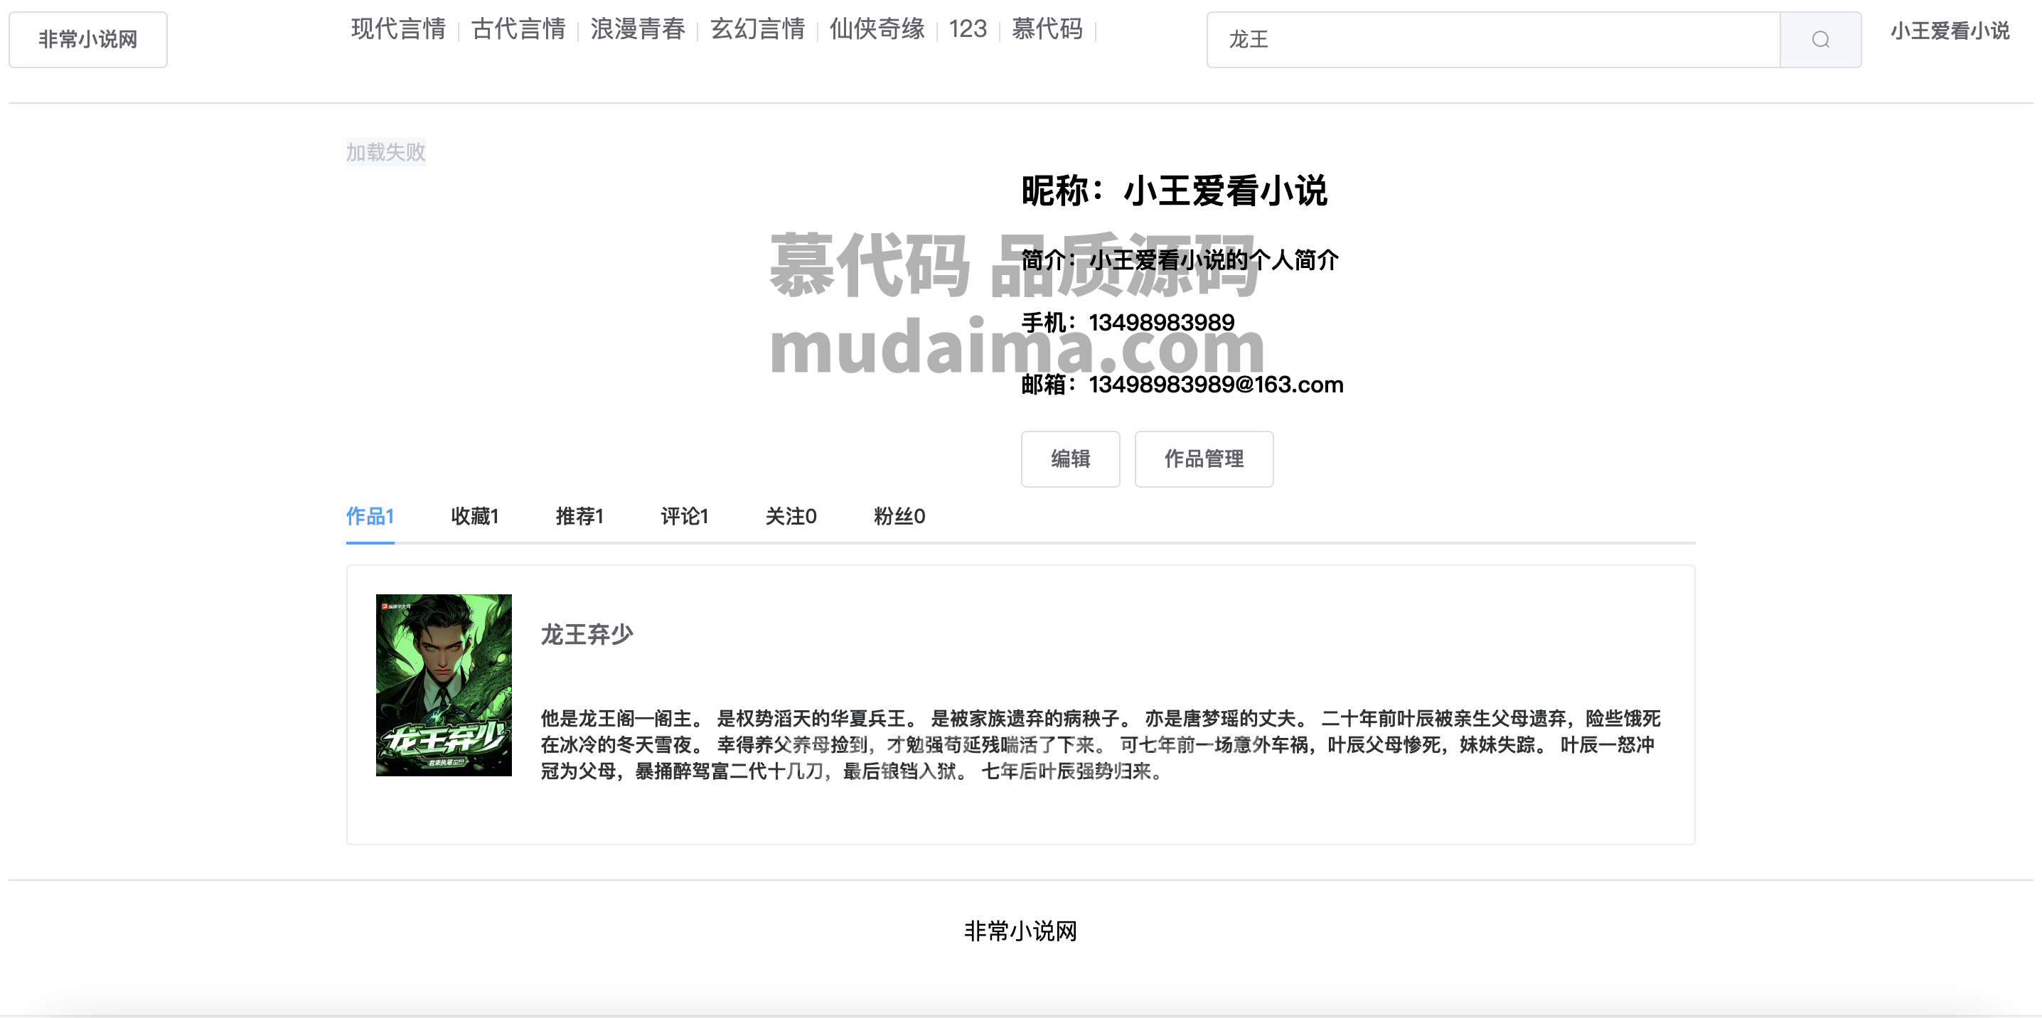Viewport: 2042px width, 1018px height.
Task: Click the search magnifier icon
Action: click(1820, 40)
